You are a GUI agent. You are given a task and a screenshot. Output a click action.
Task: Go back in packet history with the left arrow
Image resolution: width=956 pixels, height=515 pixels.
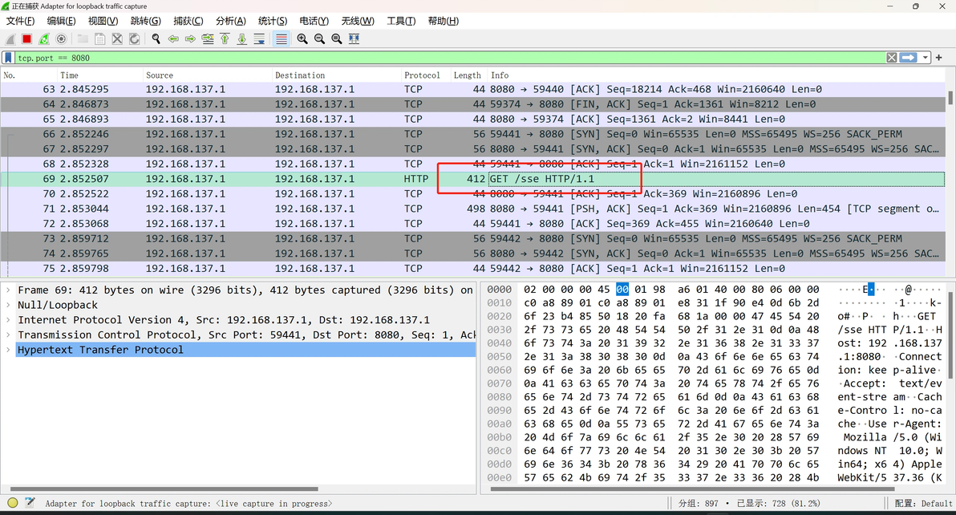173,39
